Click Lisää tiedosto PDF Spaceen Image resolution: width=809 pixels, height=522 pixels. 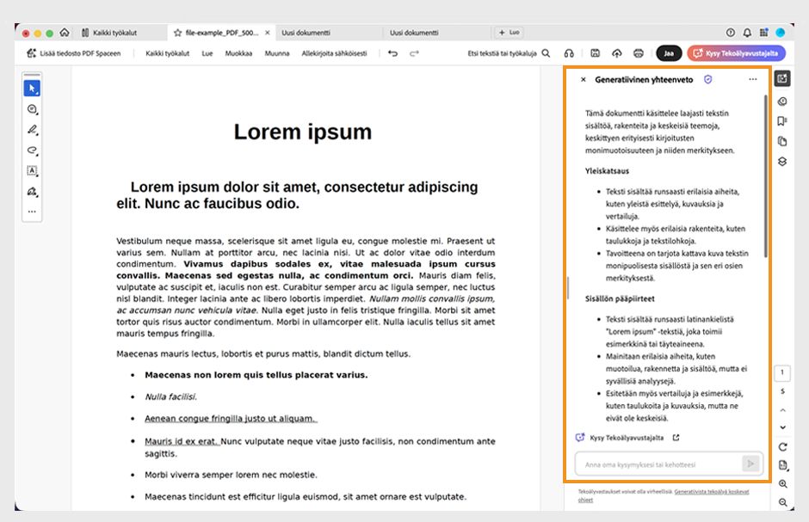click(x=74, y=53)
